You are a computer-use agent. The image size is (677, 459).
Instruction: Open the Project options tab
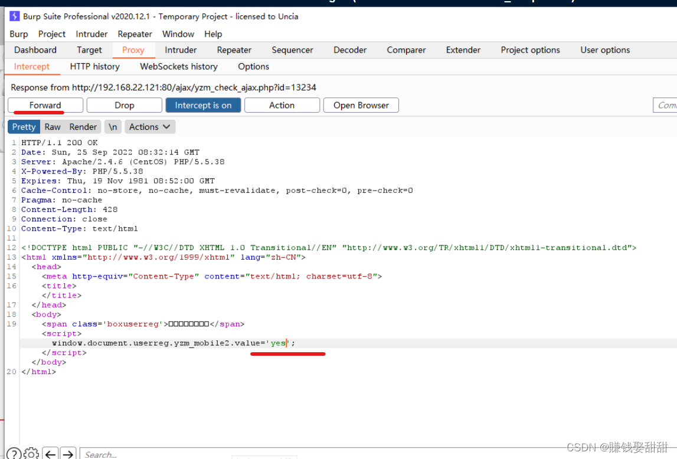530,50
